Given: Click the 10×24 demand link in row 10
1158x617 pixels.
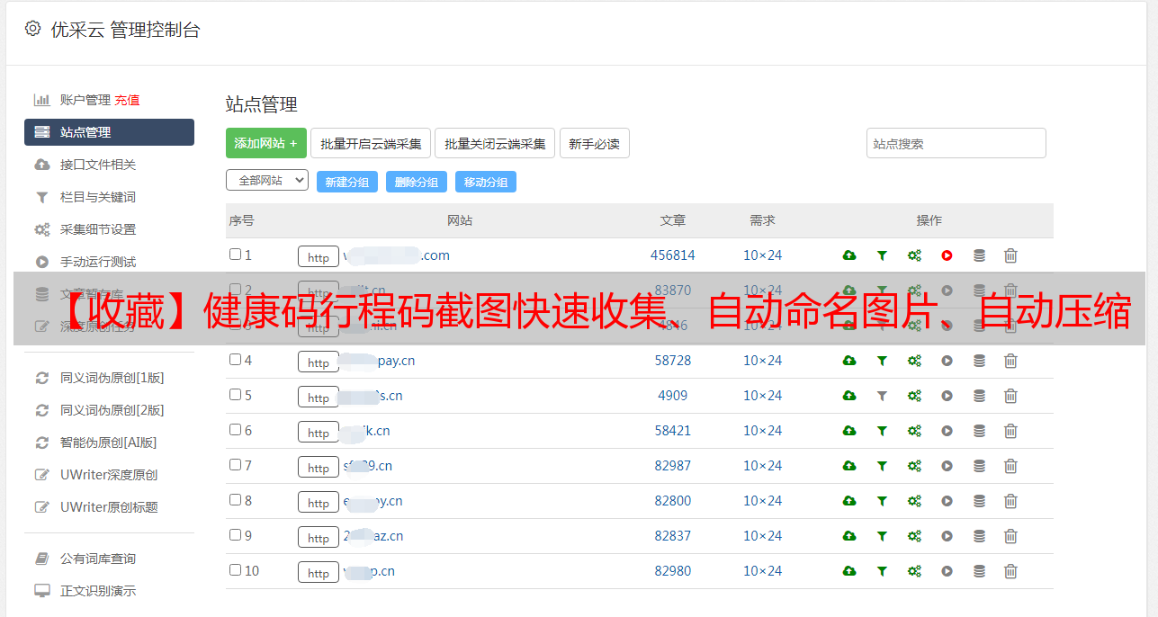Looking at the screenshot, I should (x=763, y=571).
